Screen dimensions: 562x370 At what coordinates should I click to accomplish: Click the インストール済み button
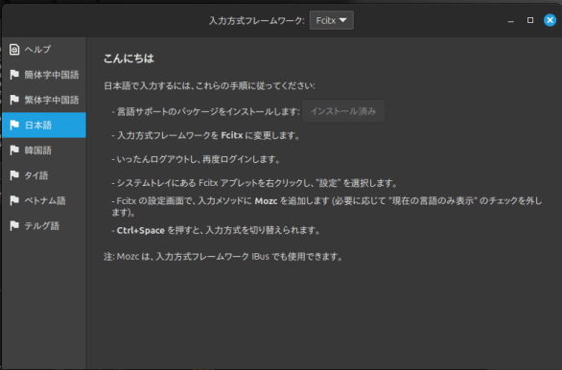click(x=343, y=111)
